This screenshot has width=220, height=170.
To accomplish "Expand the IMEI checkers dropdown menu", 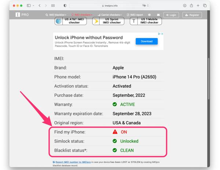I will [x=82, y=15].
